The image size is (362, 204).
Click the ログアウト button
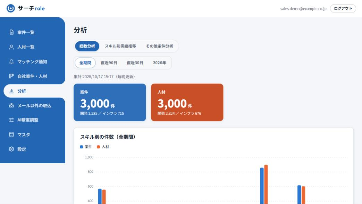tap(343, 8)
